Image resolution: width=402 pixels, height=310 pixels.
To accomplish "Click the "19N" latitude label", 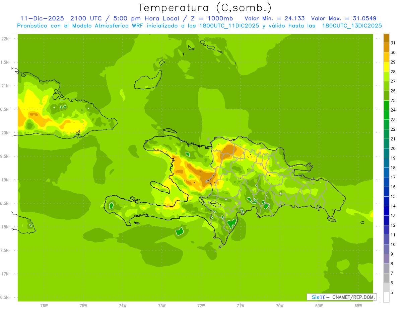I will coord(5,180).
